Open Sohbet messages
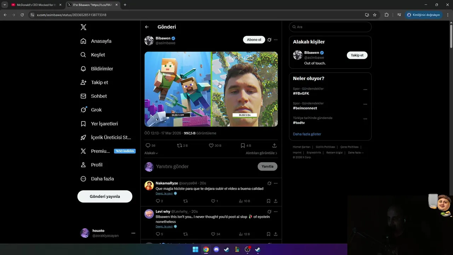 [x=93, y=96]
